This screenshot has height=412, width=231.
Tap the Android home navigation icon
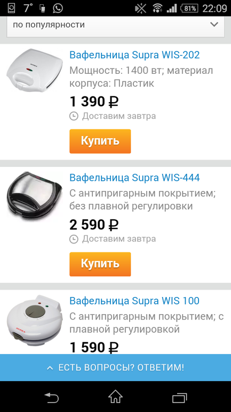[x=115, y=397]
